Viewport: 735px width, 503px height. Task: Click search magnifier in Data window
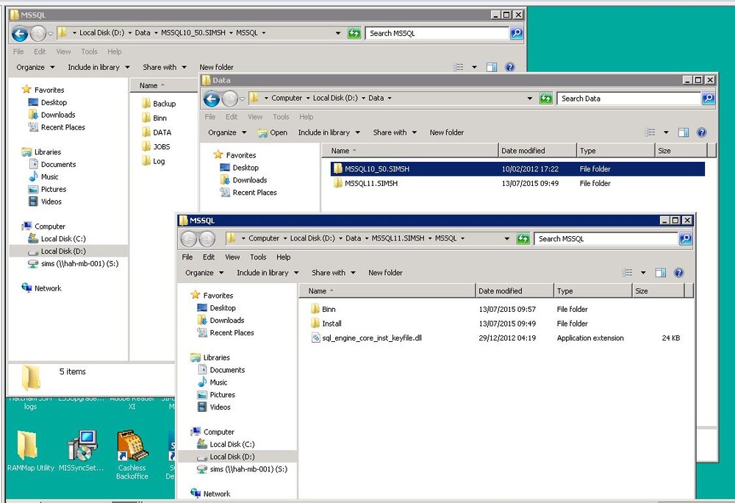click(x=709, y=99)
